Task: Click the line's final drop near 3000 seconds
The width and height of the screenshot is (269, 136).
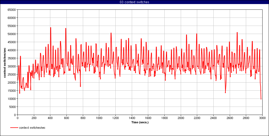Action: 261,99
